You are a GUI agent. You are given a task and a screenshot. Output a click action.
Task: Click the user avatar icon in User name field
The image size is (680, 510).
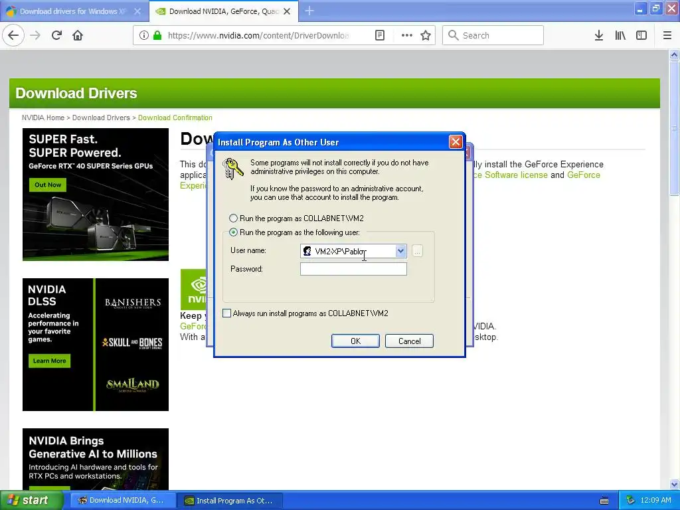click(307, 251)
